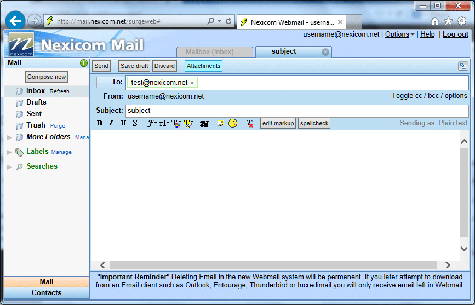475x305 pixels.
Task: Open the font family picker
Action: [151, 123]
